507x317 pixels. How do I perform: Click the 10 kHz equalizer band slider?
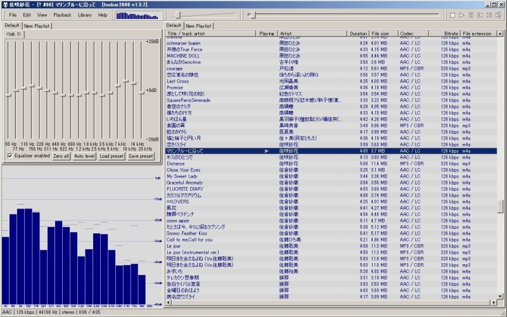coord(126,91)
